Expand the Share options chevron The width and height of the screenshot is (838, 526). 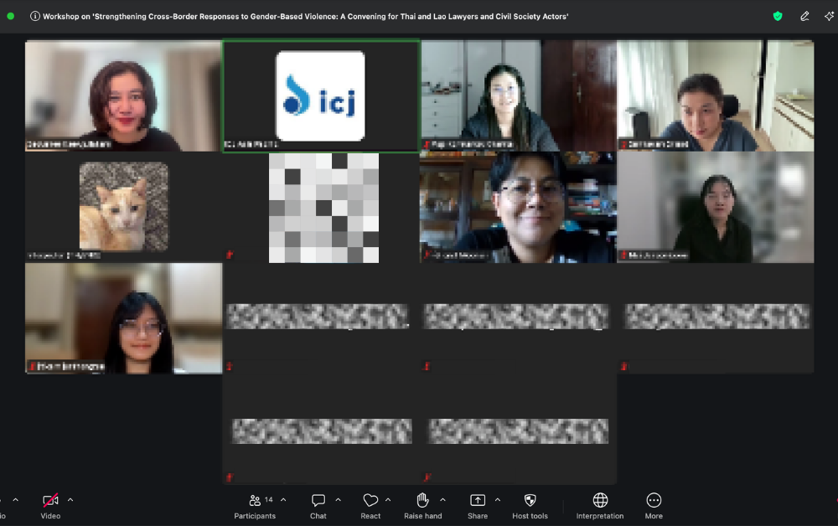(498, 500)
